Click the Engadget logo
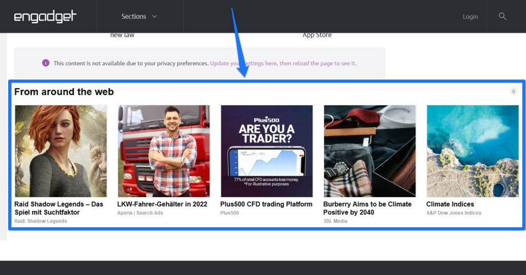The height and width of the screenshot is (275, 526). (x=45, y=16)
